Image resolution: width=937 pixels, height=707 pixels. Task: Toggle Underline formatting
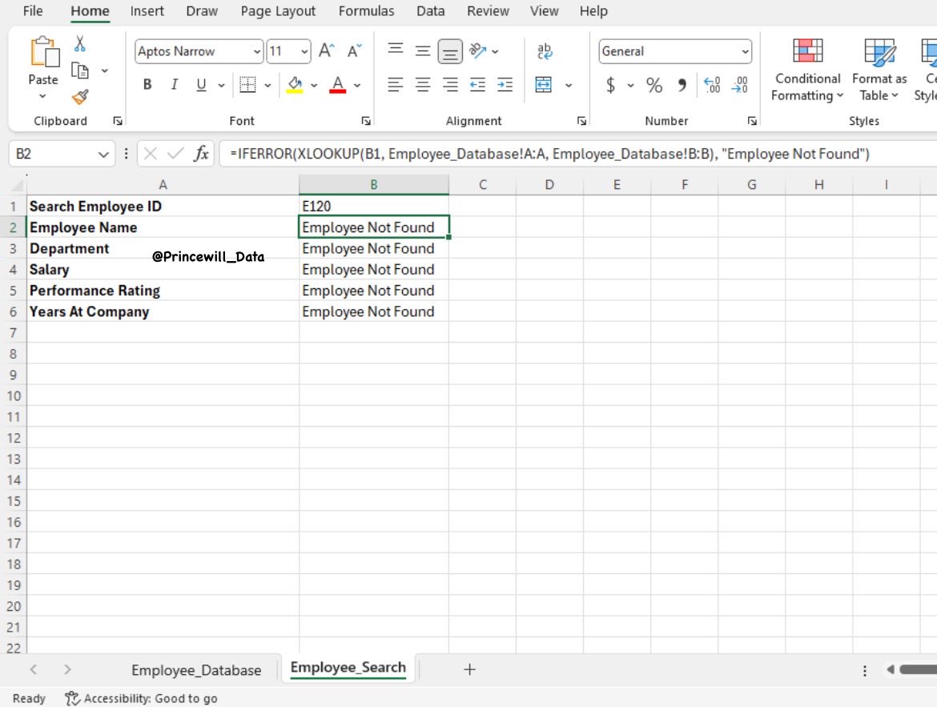click(x=201, y=85)
